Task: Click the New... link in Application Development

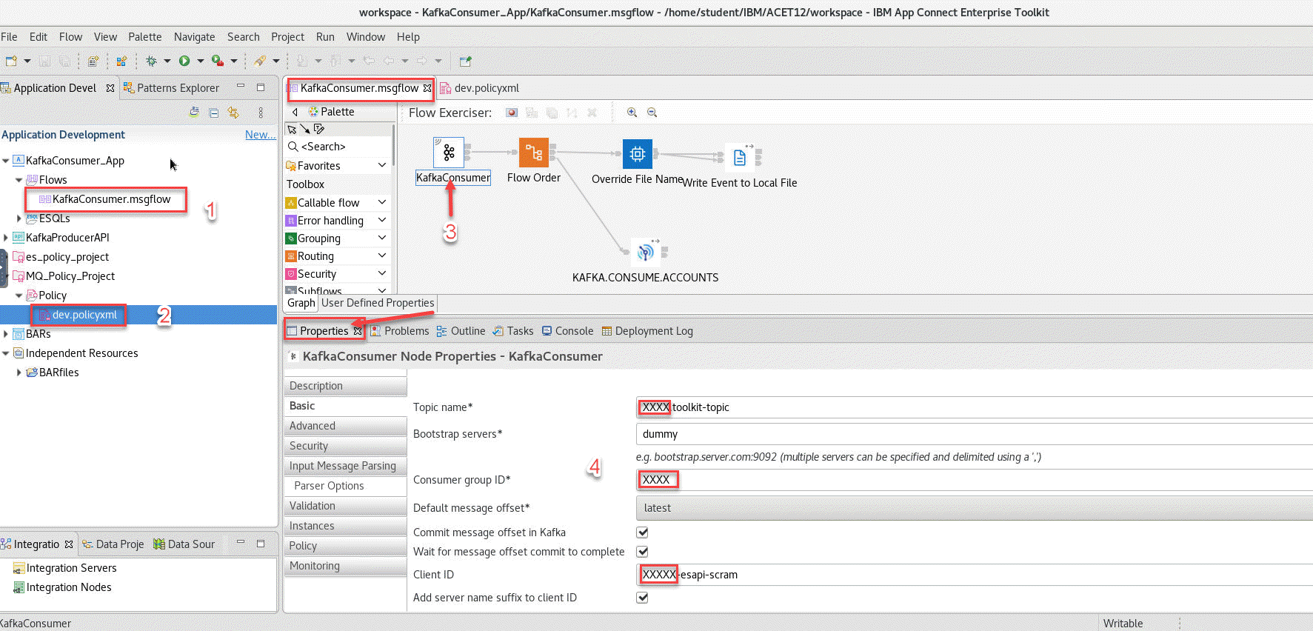Action: coord(260,135)
